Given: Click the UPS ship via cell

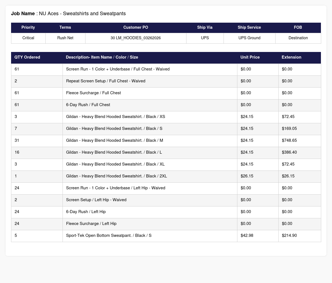Looking at the screenshot, I should [205, 38].
